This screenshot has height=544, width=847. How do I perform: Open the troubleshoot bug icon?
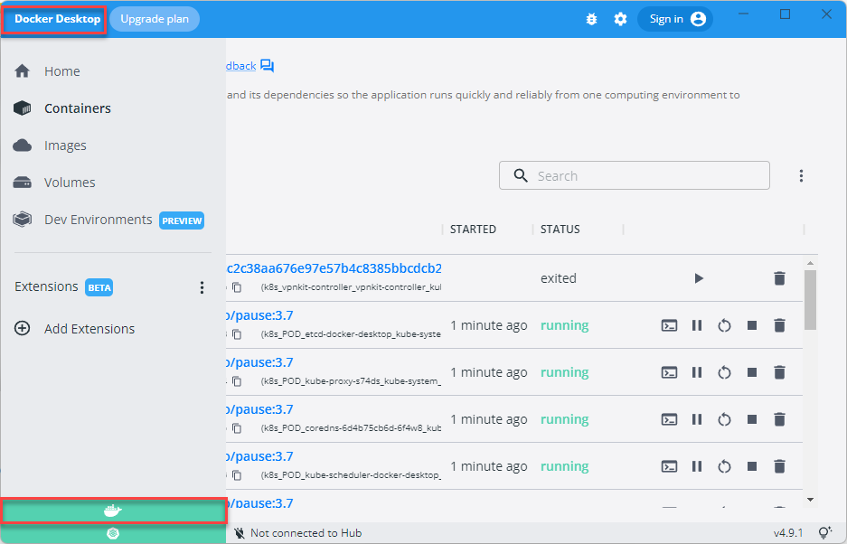pyautogui.click(x=591, y=19)
